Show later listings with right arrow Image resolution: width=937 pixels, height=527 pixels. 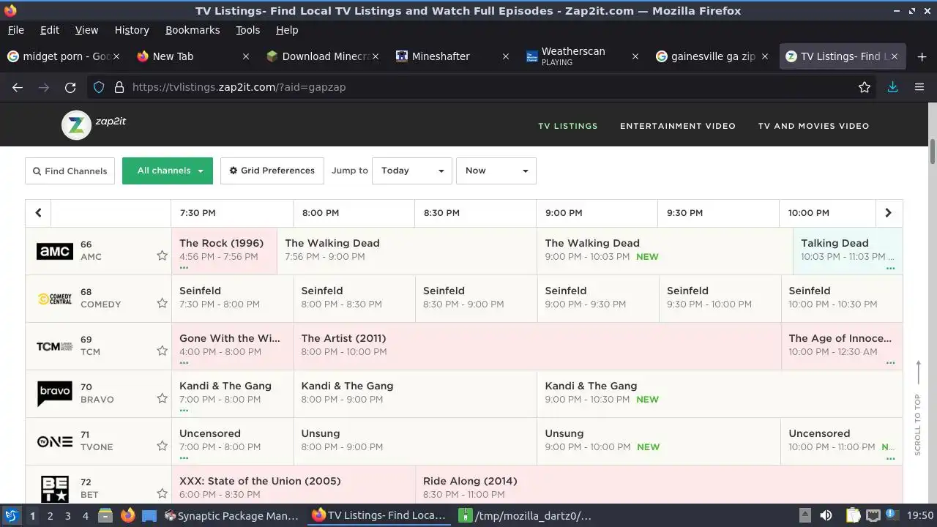coord(889,213)
